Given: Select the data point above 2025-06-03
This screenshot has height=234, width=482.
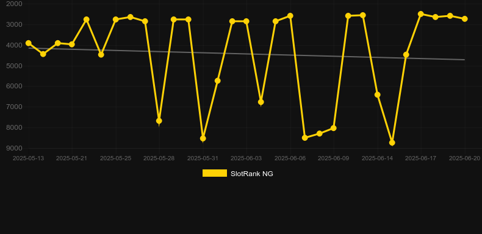Looking at the screenshot, I should (x=246, y=21).
